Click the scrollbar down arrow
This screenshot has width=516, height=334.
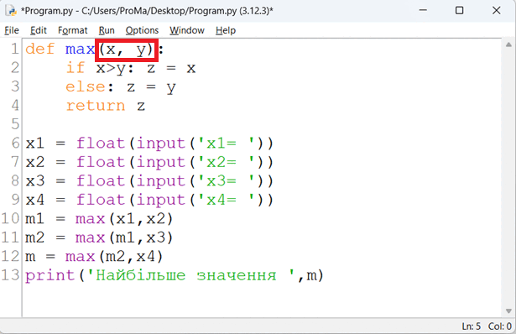(508, 311)
